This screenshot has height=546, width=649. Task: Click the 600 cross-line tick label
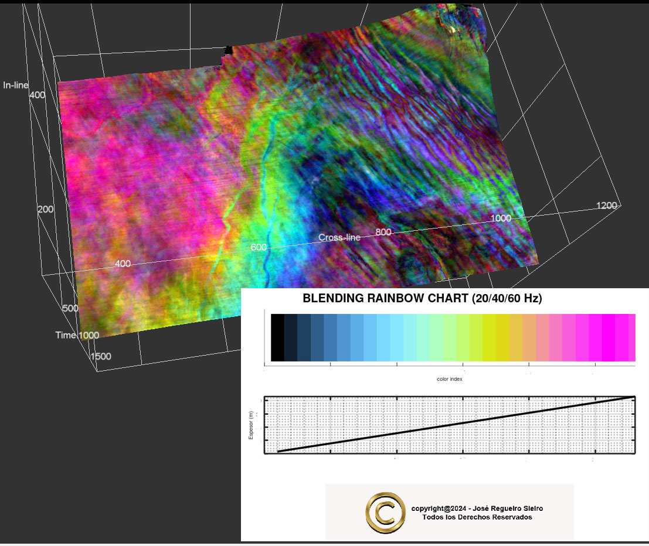point(259,247)
